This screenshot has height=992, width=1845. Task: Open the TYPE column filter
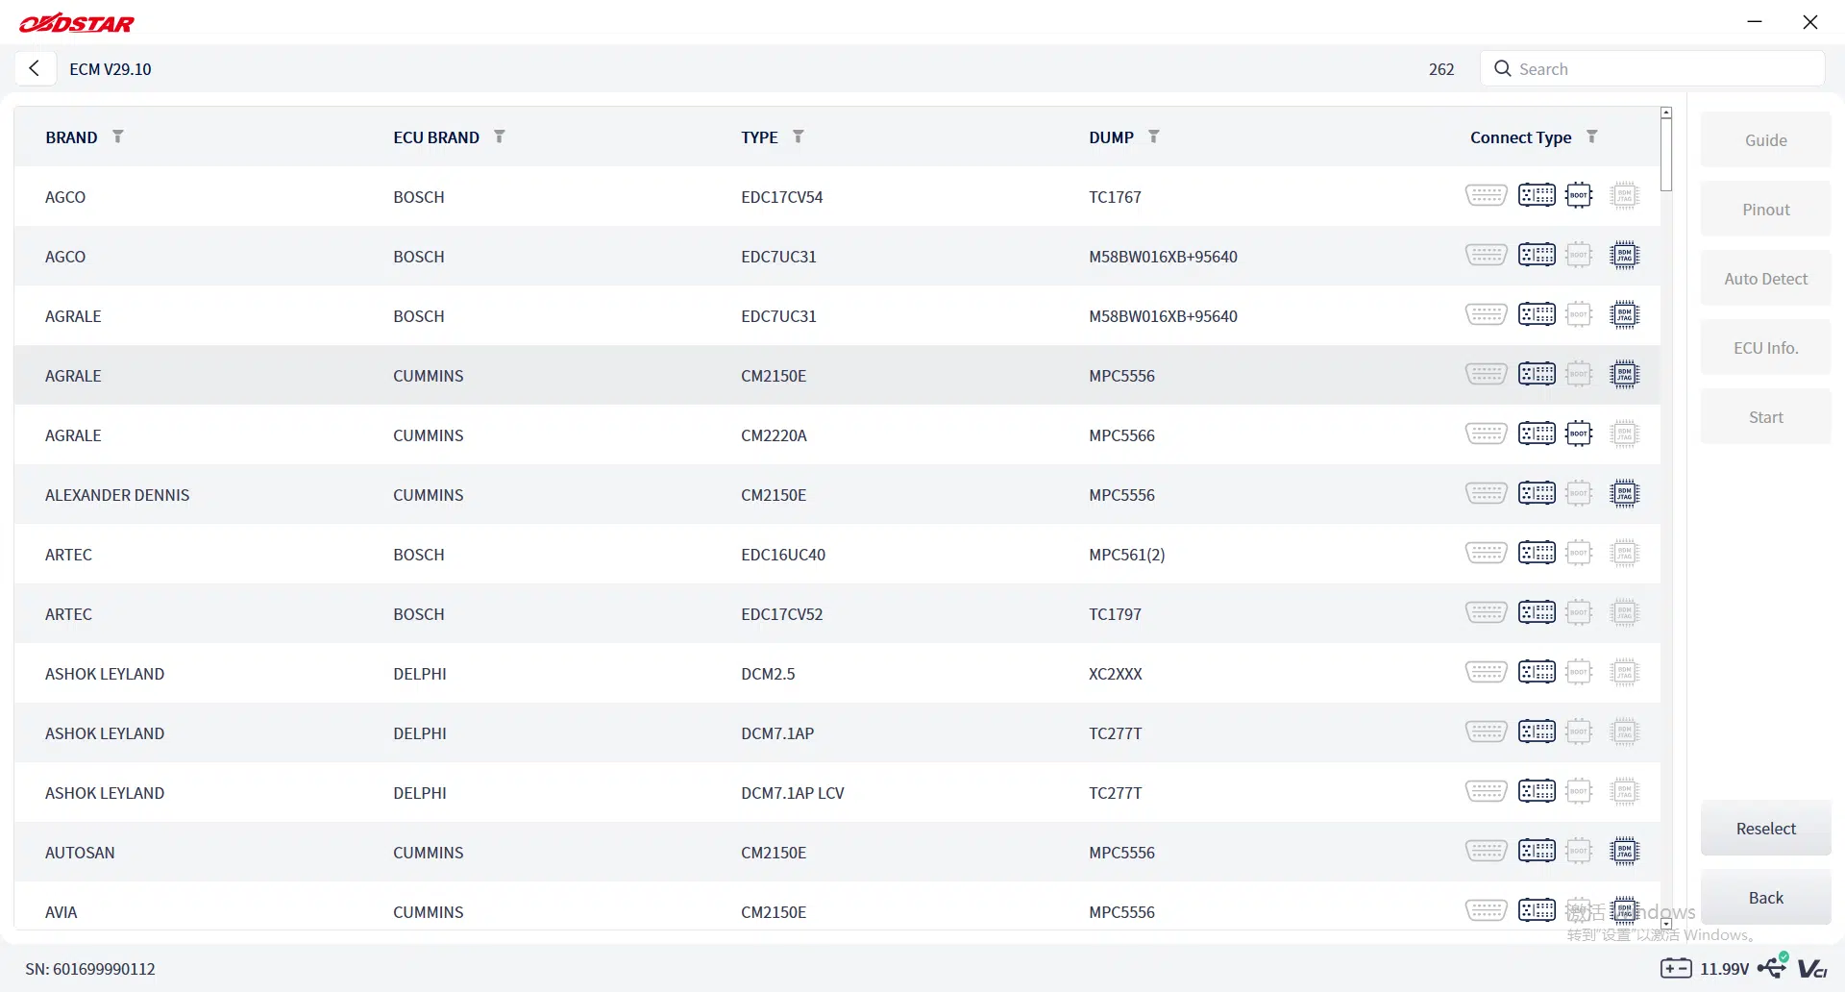coord(799,136)
